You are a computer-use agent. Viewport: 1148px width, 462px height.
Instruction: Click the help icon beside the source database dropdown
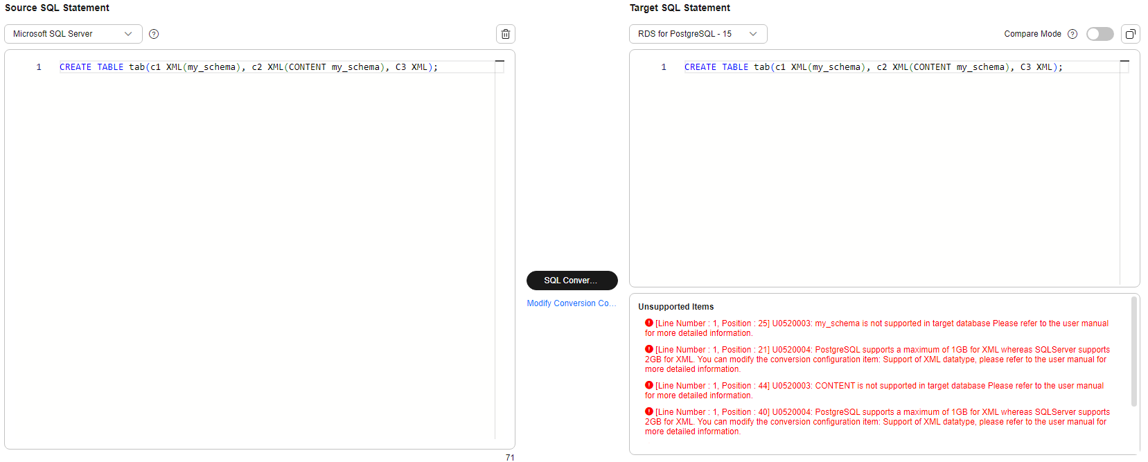pos(154,34)
